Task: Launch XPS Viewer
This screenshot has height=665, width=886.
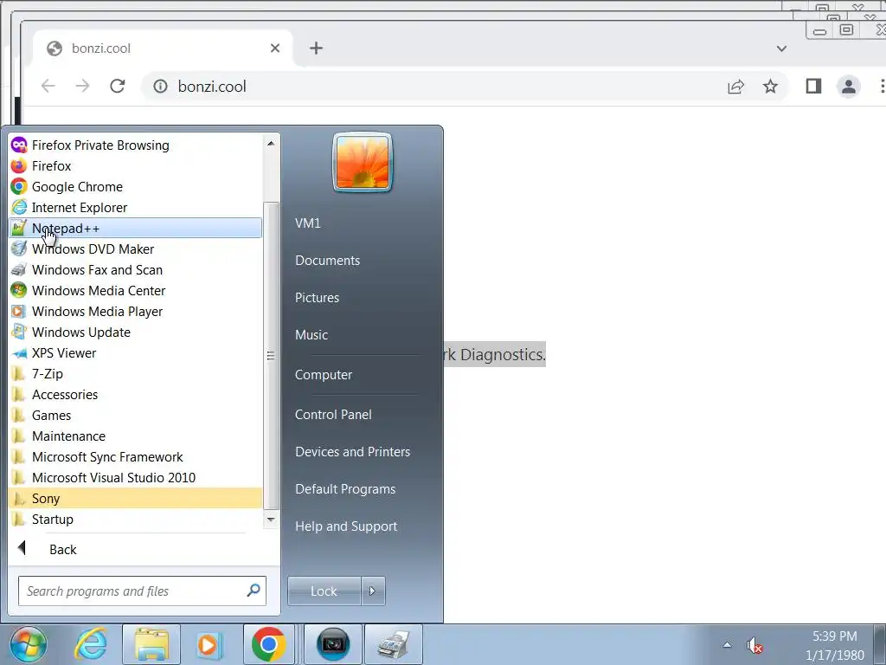Action: tap(136, 353)
